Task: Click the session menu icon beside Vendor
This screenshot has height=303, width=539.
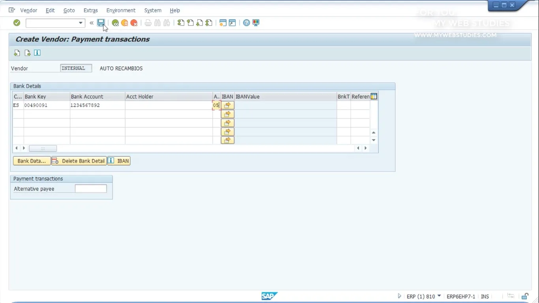Action: point(12,10)
